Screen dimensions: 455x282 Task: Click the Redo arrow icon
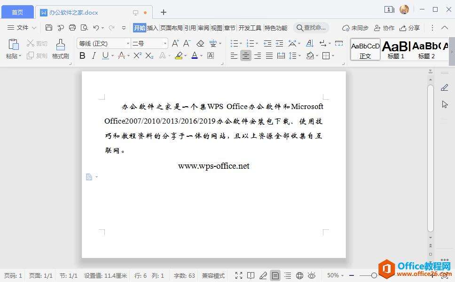pyautogui.click(x=111, y=28)
